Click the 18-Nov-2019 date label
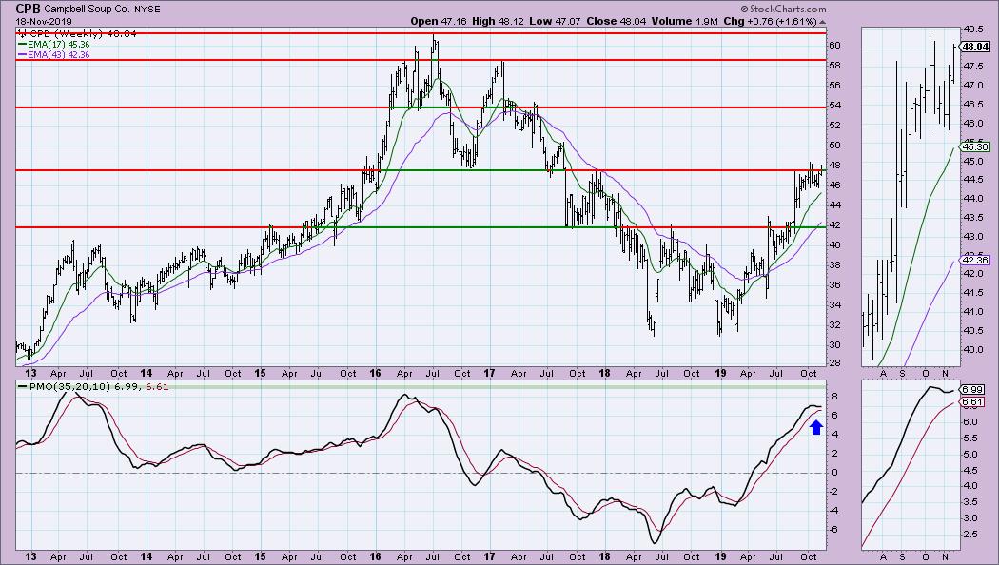The height and width of the screenshot is (565, 999). [44, 21]
